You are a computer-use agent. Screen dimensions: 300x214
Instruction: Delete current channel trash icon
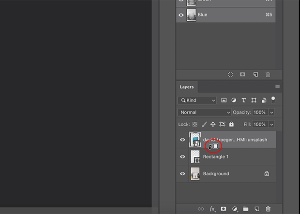268,74
